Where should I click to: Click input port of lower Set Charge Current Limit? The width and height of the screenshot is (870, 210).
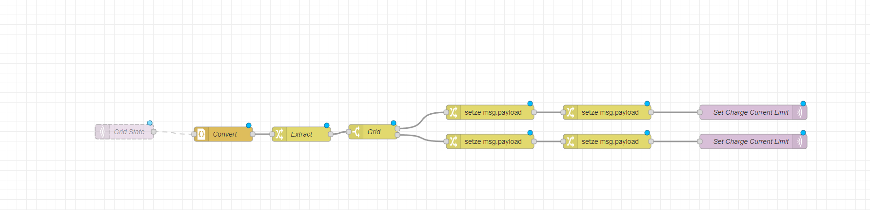[700, 141]
